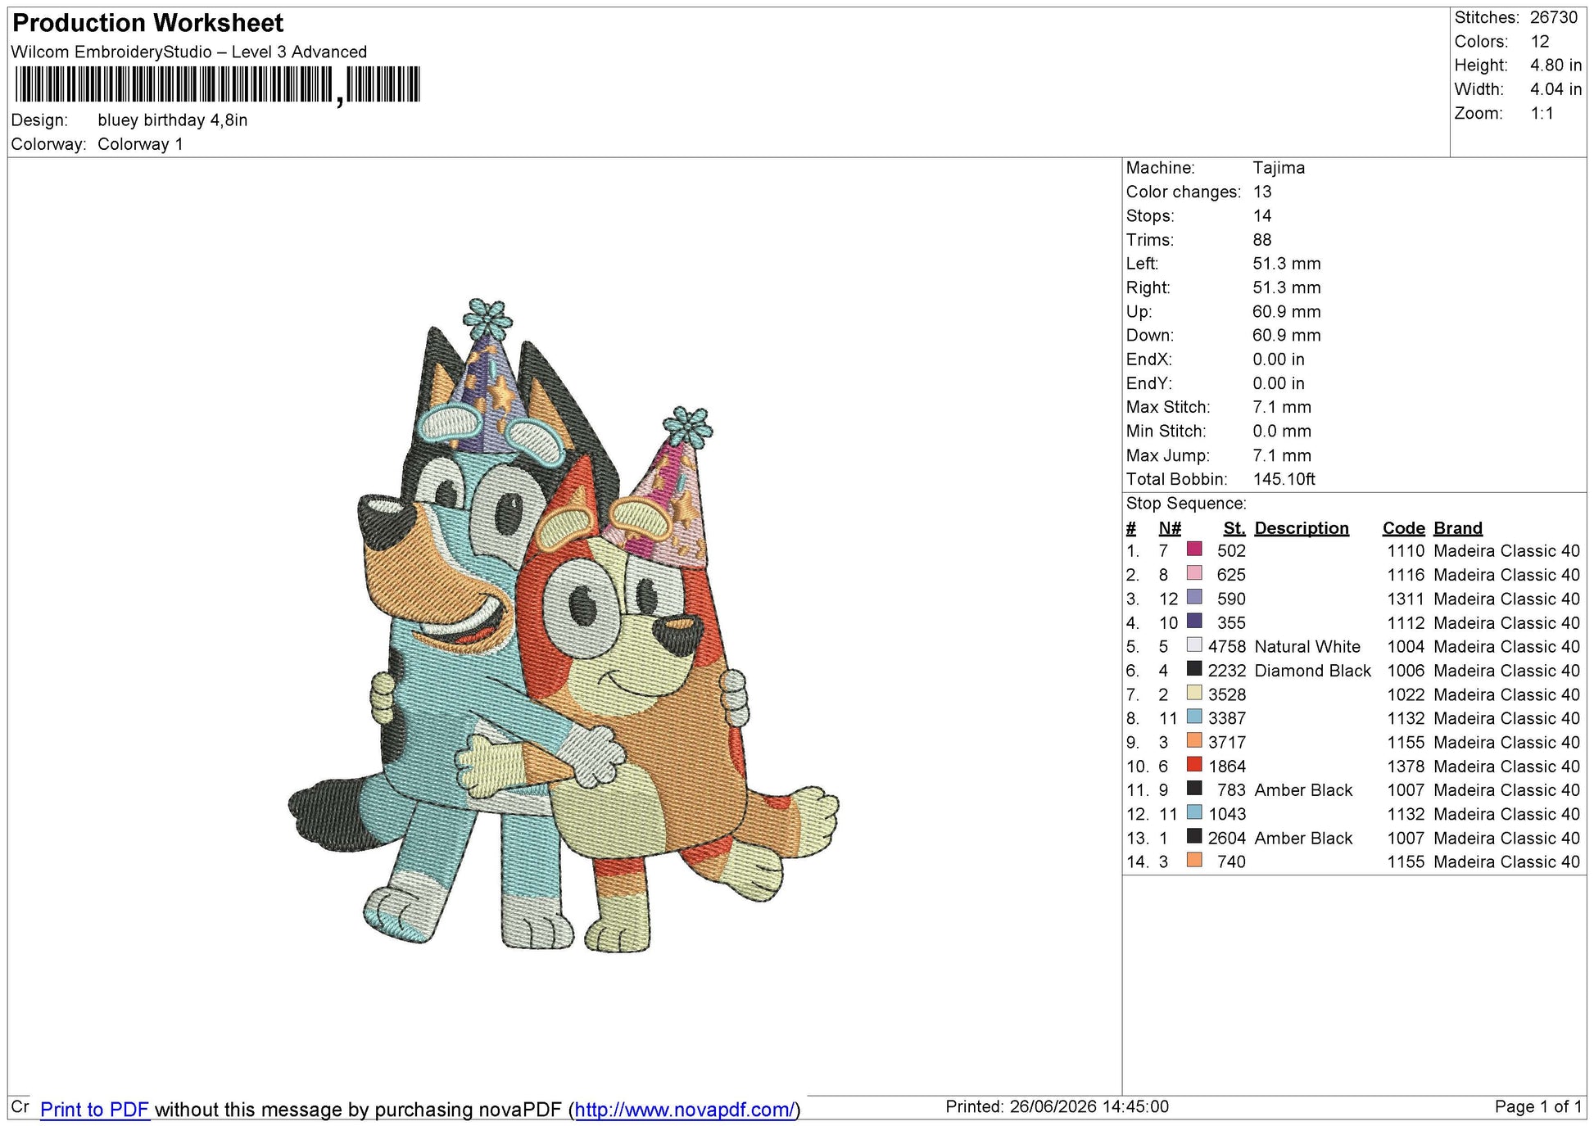The width and height of the screenshot is (1594, 1126).
Task: Select stitch count "4758" in stop 5
Action: 1227,647
